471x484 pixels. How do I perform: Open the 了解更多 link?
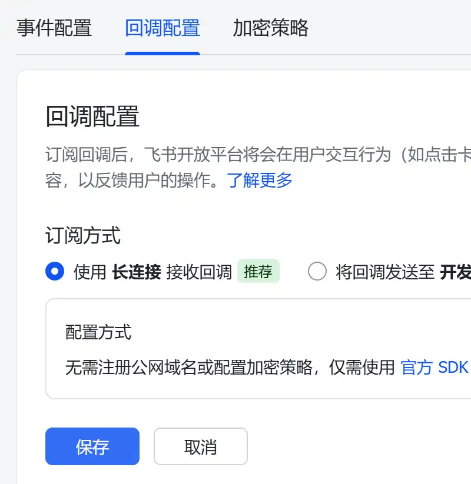click(x=260, y=181)
